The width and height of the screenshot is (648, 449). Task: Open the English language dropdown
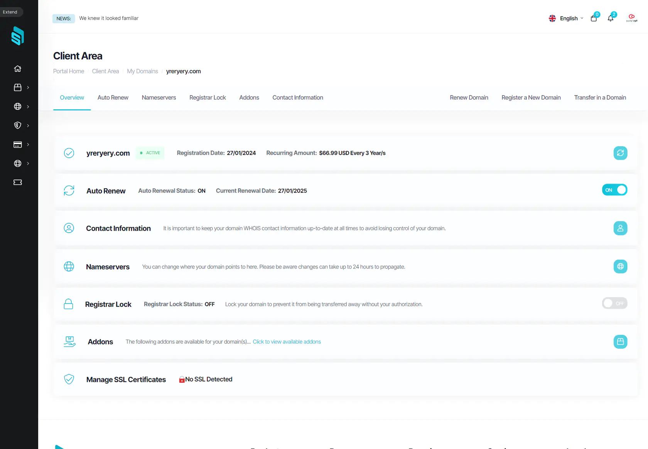(x=566, y=18)
